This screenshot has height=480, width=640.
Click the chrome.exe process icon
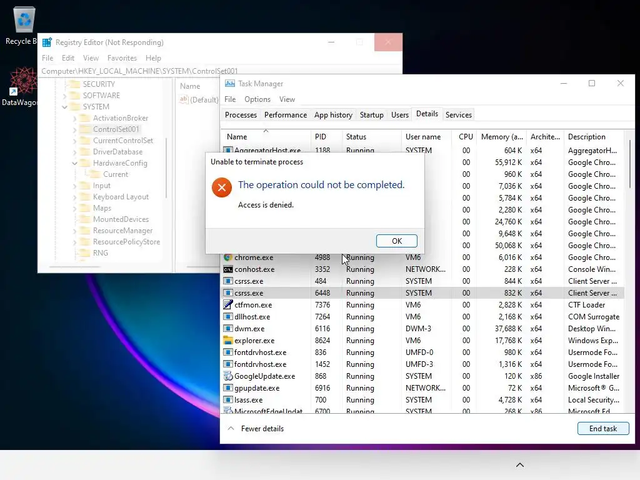[x=227, y=257]
